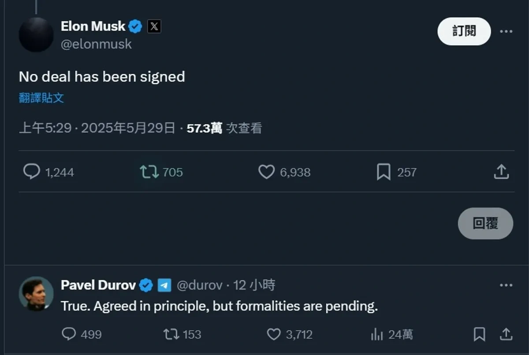The image size is (529, 355).
Task: Open the more options menu on Elon Musk's post
Action: pyautogui.click(x=506, y=31)
